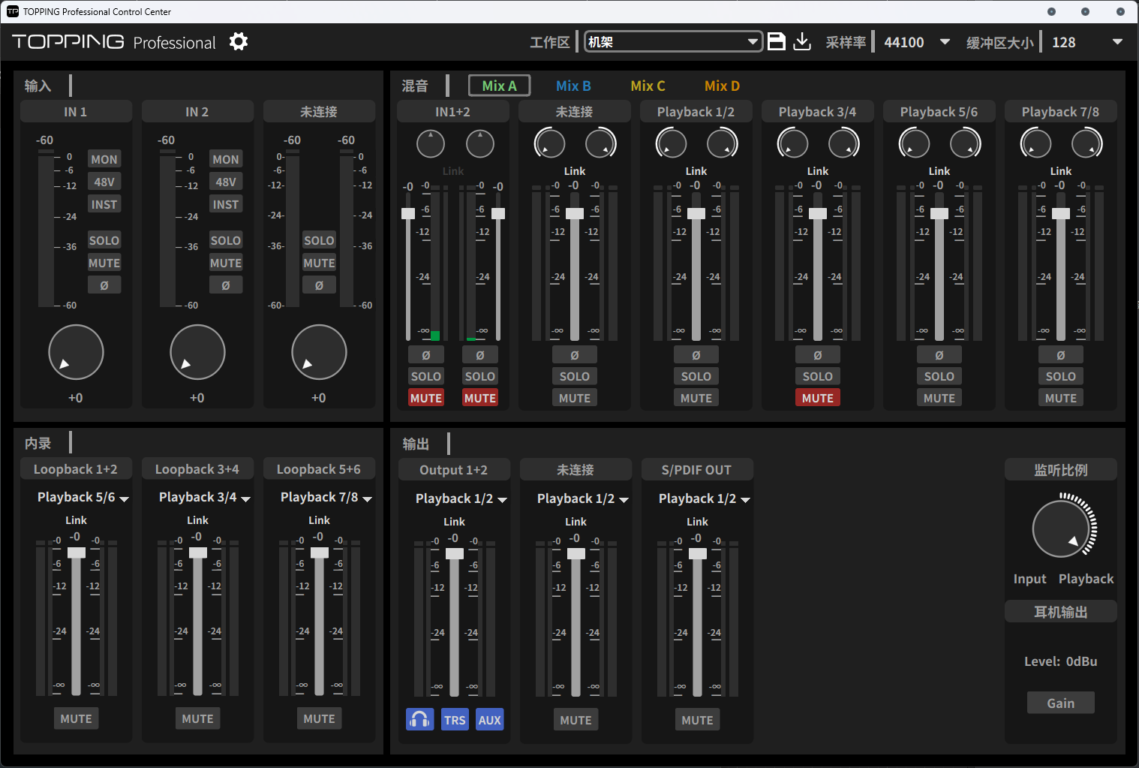
Task: Click the TRS output button
Action: click(x=455, y=720)
